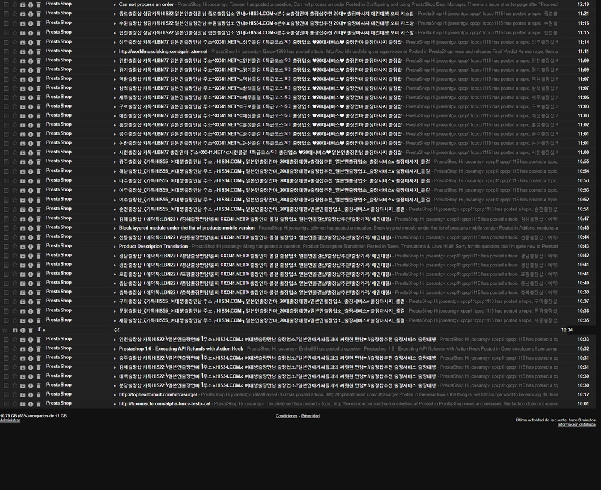The height and width of the screenshot is (490, 601).
Task: Click the PrestaShop sender in the 10:12 row
Action: pyautogui.click(x=59, y=394)
